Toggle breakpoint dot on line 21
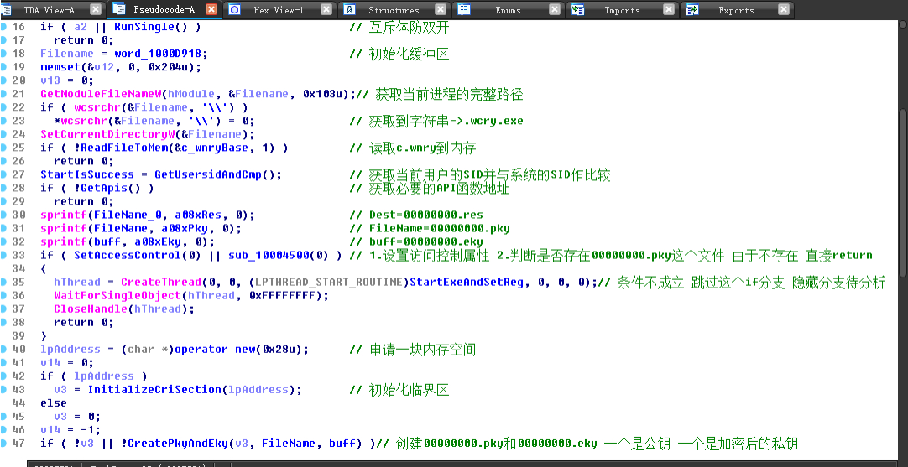Image resolution: width=908 pixels, height=467 pixels. (4, 94)
